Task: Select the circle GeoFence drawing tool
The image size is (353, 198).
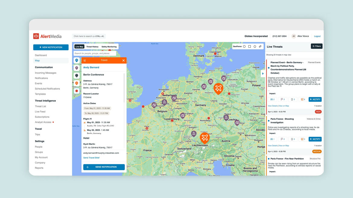Action: [244, 47]
